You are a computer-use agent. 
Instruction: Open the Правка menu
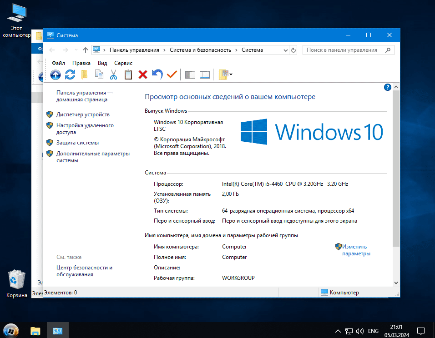81,63
